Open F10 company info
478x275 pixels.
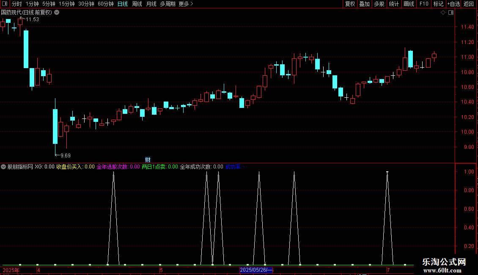pos(424,4)
